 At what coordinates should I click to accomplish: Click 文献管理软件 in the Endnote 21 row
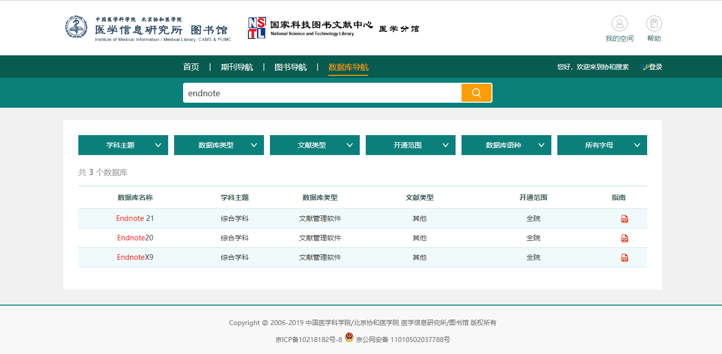tap(320, 218)
